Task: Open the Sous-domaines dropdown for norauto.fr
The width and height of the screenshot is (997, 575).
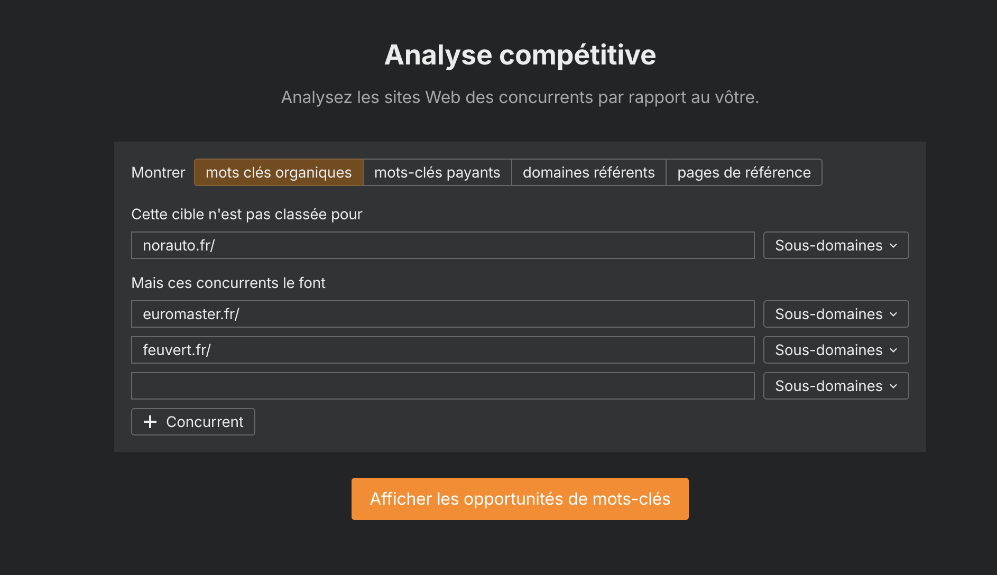Action: point(835,245)
